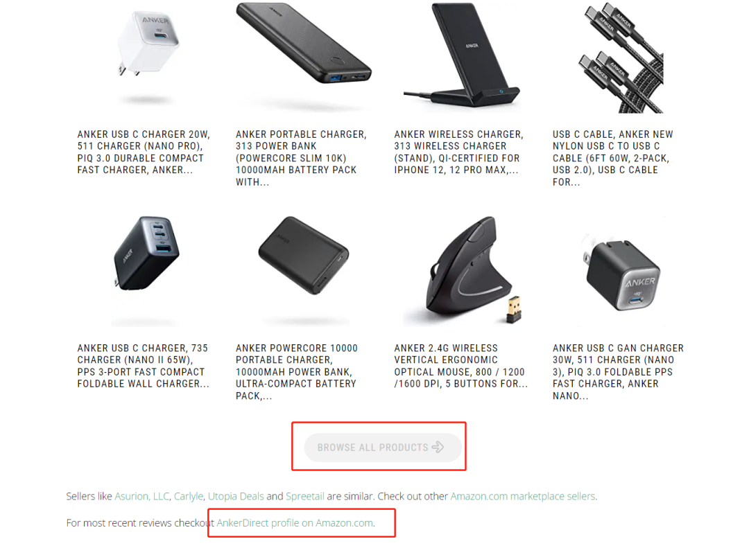
Task: Open the PowerCore Slim 10K power bank image
Action: click(x=303, y=51)
